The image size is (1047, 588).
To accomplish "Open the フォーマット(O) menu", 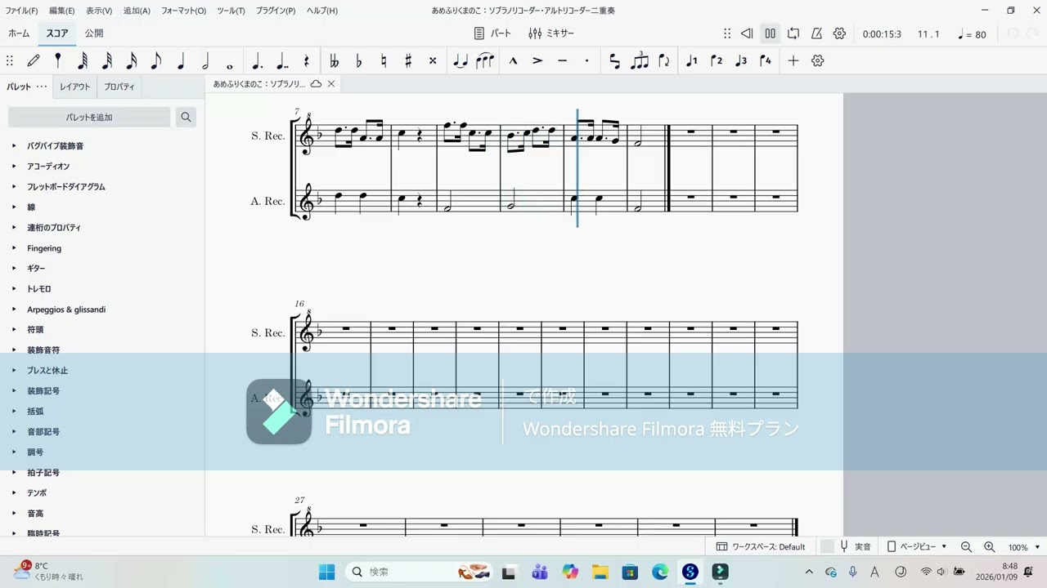I will [183, 11].
